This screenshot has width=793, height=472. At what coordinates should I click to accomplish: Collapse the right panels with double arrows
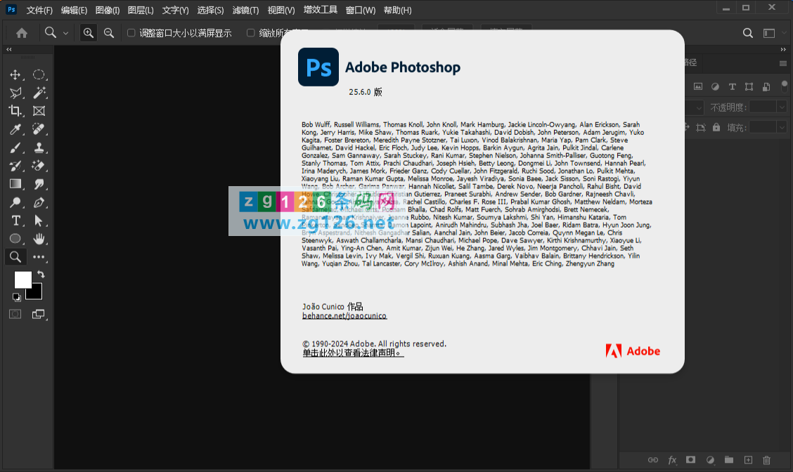click(x=783, y=50)
